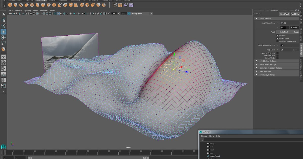303x159 pixels.
Task: Toggle Preserve UVs in Move Settings
Action: [x=277, y=55]
